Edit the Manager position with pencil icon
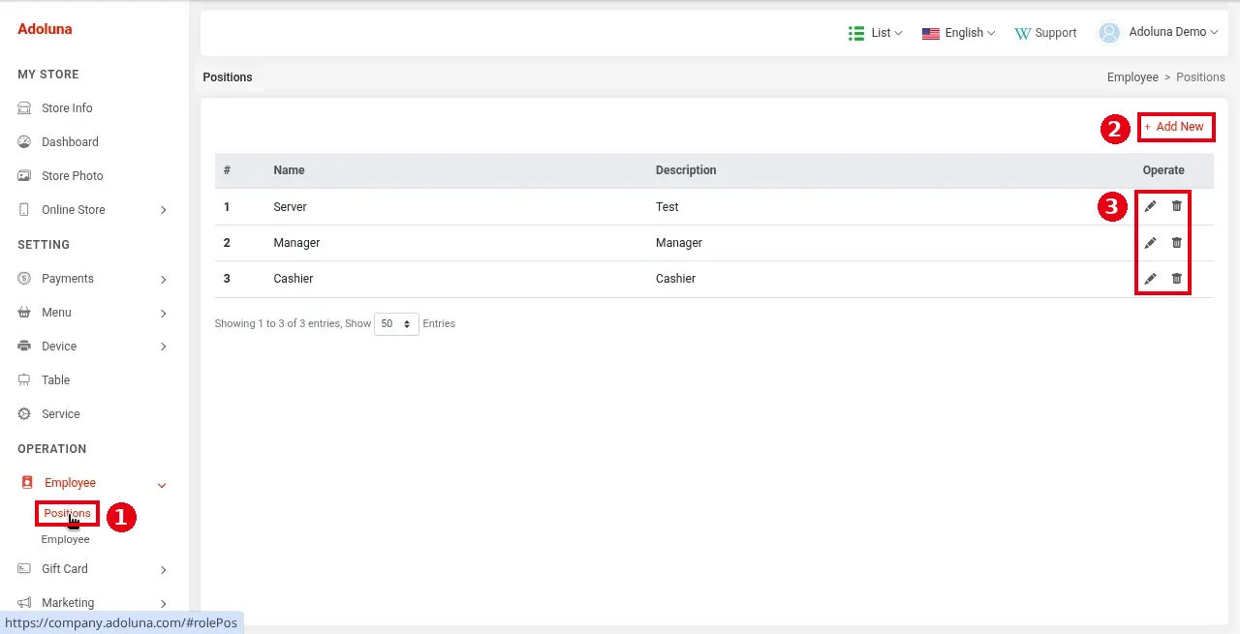1240x634 pixels. click(x=1151, y=243)
